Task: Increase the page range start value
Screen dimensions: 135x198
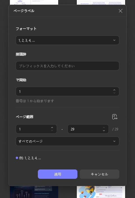Action: (x=52, y=128)
